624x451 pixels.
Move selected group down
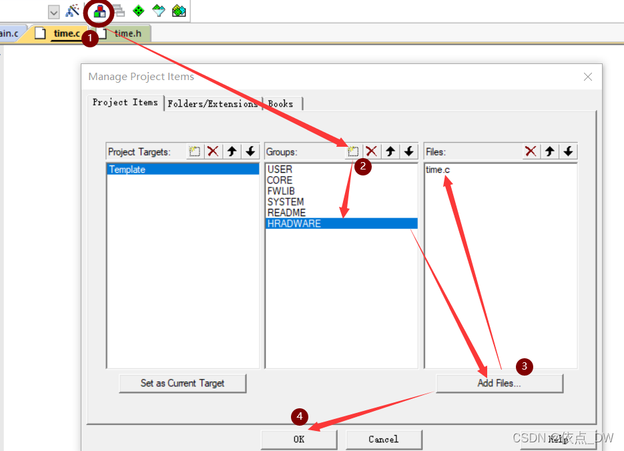(408, 151)
